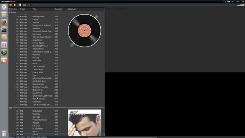Image resolution: width=245 pixels, height=138 pixels.
Task: Open the clock showing 23:07
Action: click(x=238, y=2)
